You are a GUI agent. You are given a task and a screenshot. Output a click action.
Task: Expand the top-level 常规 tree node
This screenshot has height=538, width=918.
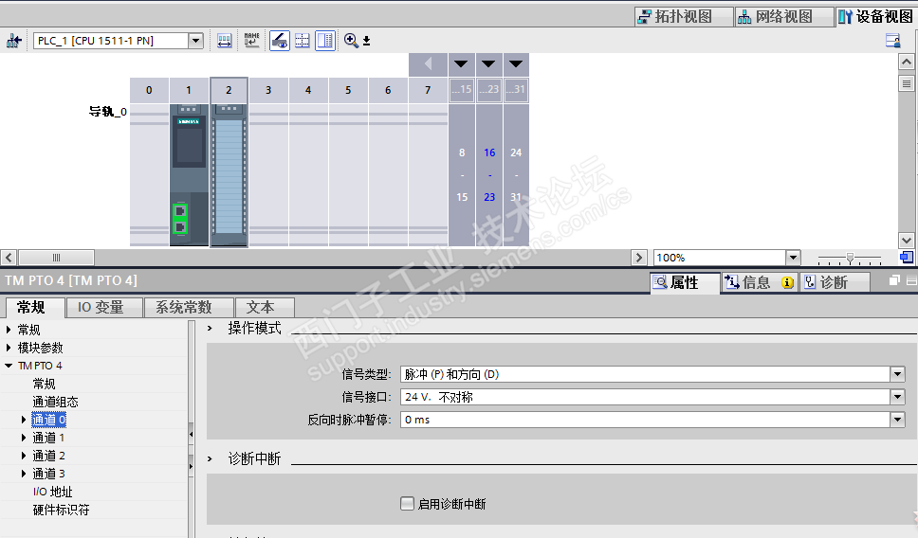[x=9, y=330]
